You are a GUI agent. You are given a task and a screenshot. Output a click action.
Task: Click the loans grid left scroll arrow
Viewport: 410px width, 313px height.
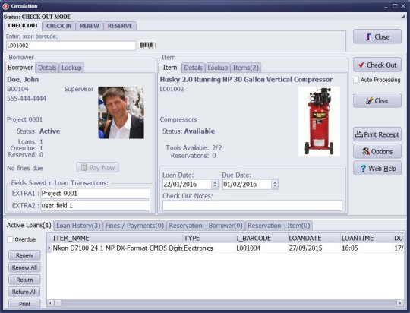(50, 303)
